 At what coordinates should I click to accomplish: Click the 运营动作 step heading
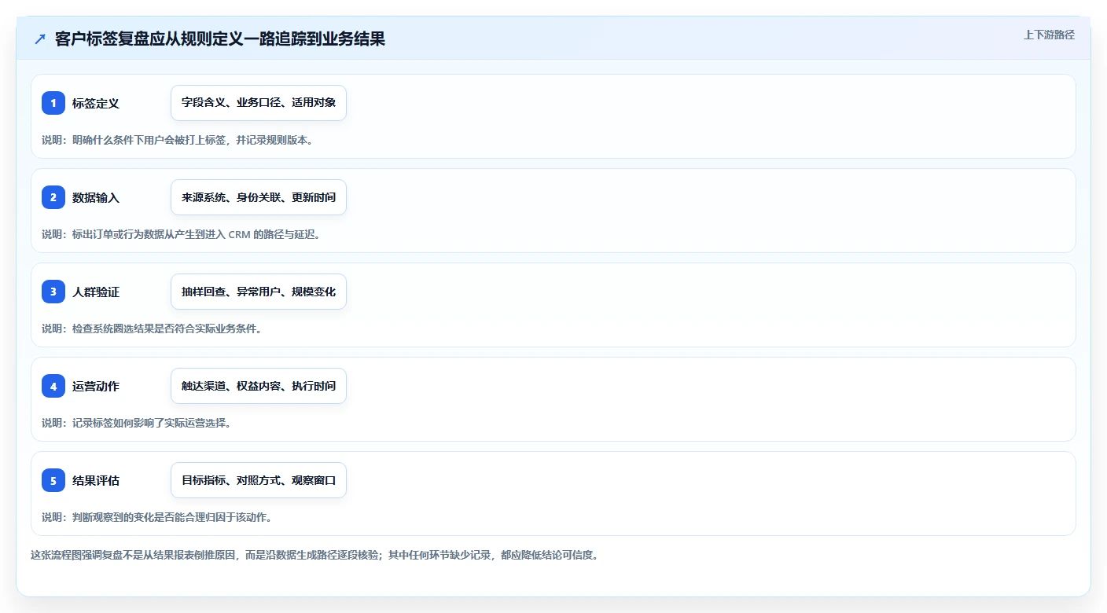pyautogui.click(x=96, y=386)
